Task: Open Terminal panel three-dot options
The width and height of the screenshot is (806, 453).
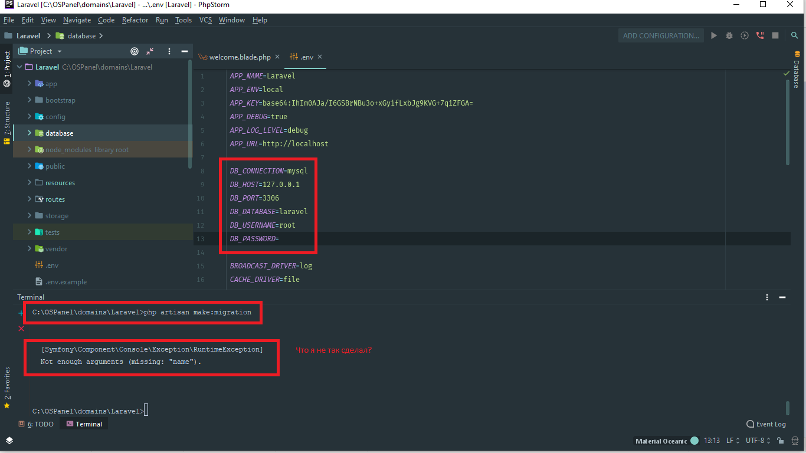Action: click(x=767, y=297)
